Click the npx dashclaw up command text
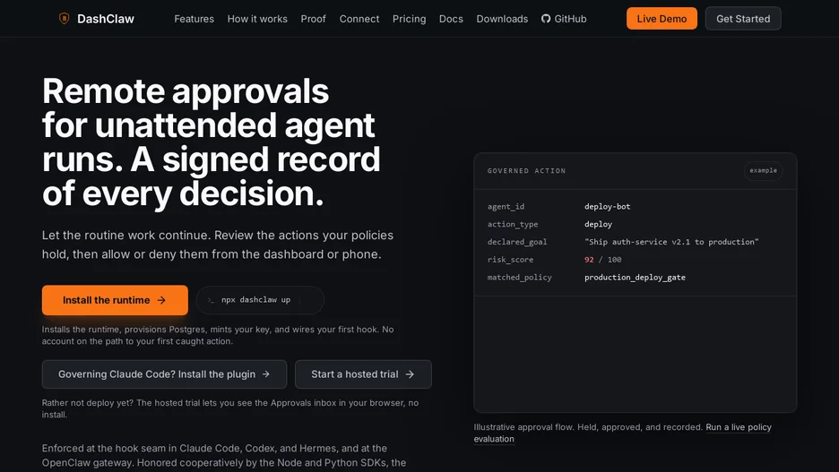Viewport: 839px width, 472px height. click(x=255, y=300)
